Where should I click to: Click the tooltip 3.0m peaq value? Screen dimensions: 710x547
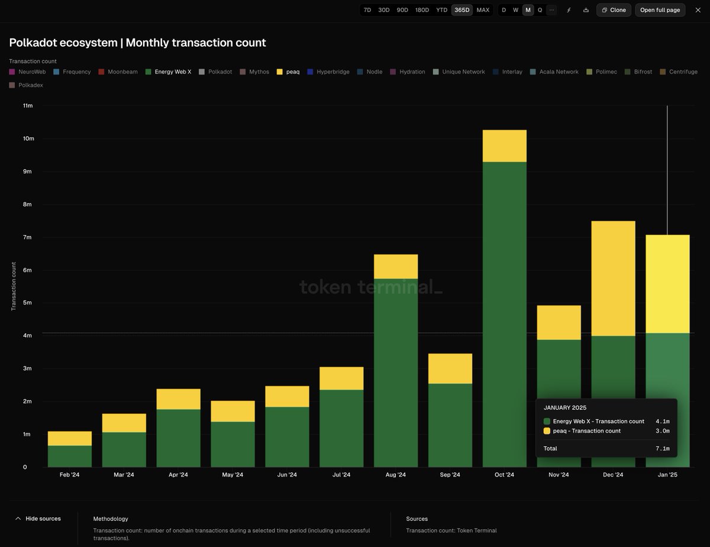point(663,431)
